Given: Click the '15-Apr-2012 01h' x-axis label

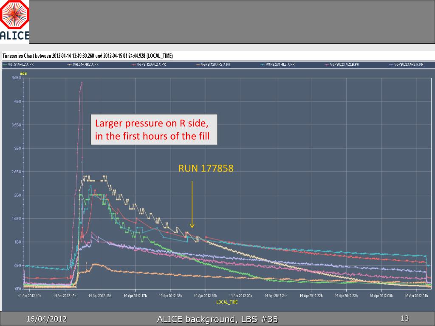Looking at the screenshot, I should pyautogui.click(x=417, y=296).
